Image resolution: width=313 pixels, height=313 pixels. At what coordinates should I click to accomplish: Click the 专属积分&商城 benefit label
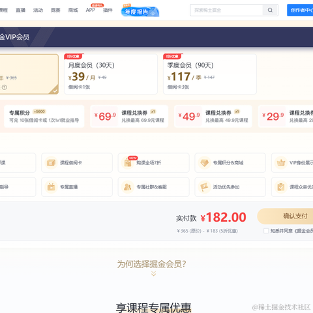228,163
